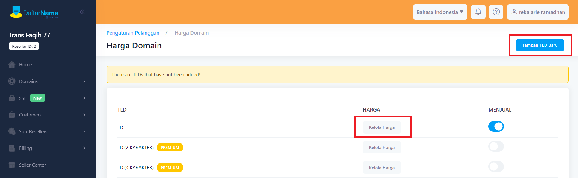This screenshot has width=578, height=178.
Task: Collapse sidebar with double chevron icon
Action: pos(82,12)
